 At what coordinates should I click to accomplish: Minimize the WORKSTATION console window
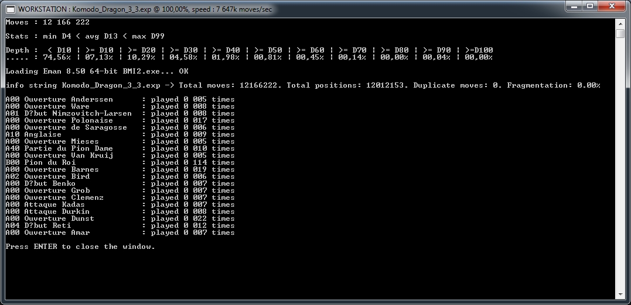pos(574,6)
